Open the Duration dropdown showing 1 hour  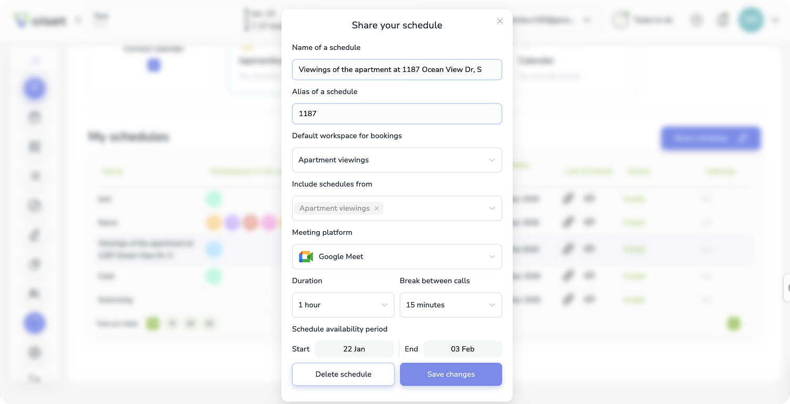[x=343, y=305]
